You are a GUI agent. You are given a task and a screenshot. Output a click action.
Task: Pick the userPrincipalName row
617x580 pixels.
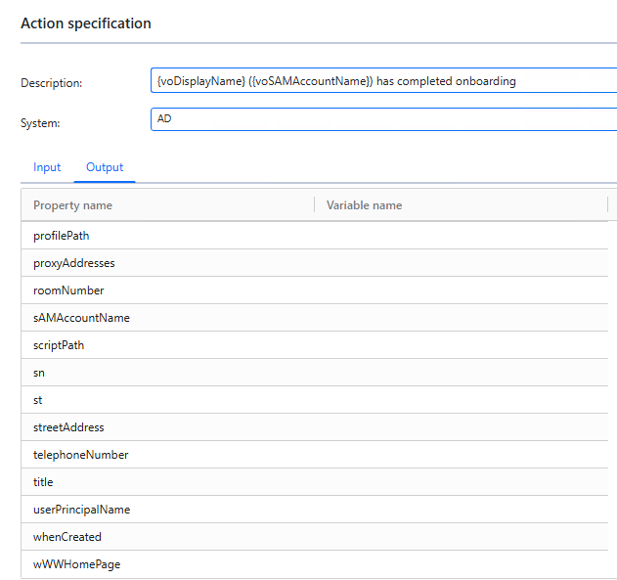coord(315,510)
